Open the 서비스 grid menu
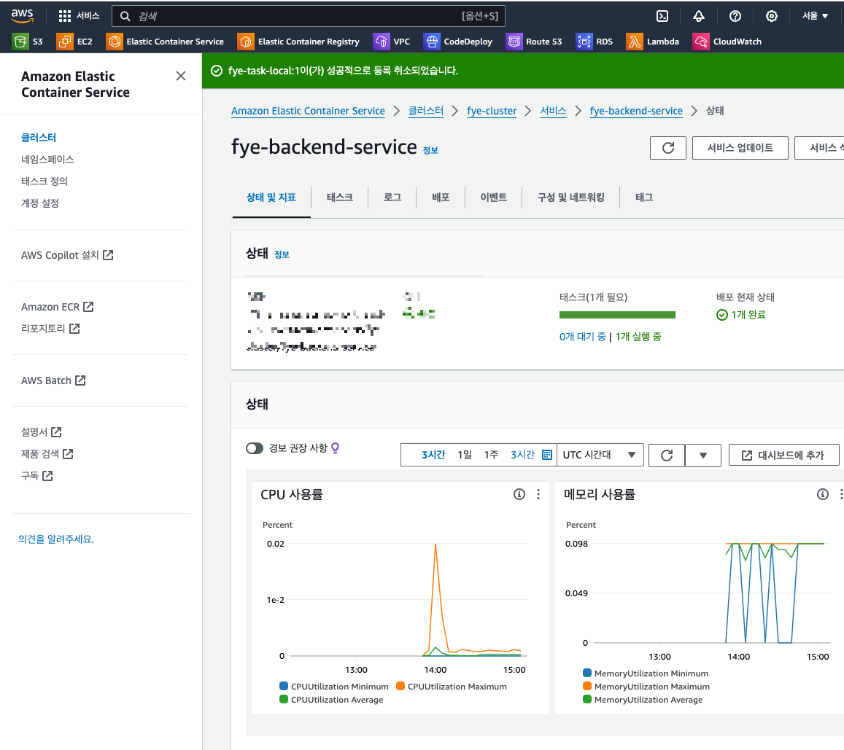844x750 pixels. tap(79, 15)
